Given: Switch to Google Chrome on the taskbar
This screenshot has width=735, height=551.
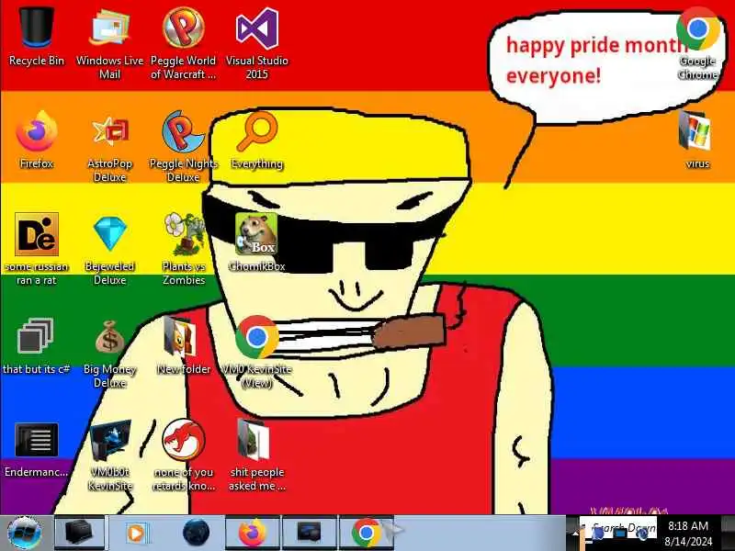Looking at the screenshot, I should point(366,533).
